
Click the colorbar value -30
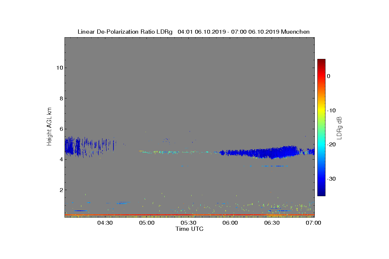click(331, 179)
